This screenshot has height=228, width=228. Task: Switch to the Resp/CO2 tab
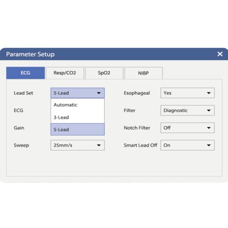tap(64, 73)
